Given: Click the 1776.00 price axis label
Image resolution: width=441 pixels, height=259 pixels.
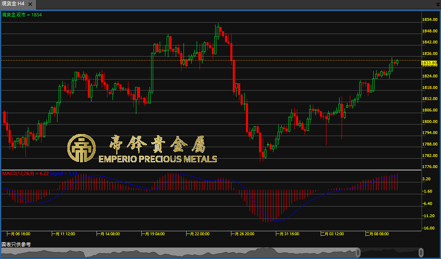Looking at the screenshot, I should click(x=429, y=167).
